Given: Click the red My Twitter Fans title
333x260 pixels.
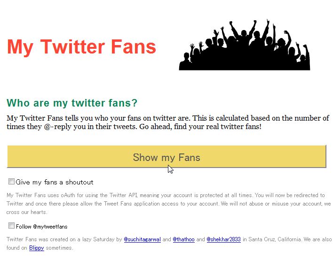Looking at the screenshot, I should [81, 47].
